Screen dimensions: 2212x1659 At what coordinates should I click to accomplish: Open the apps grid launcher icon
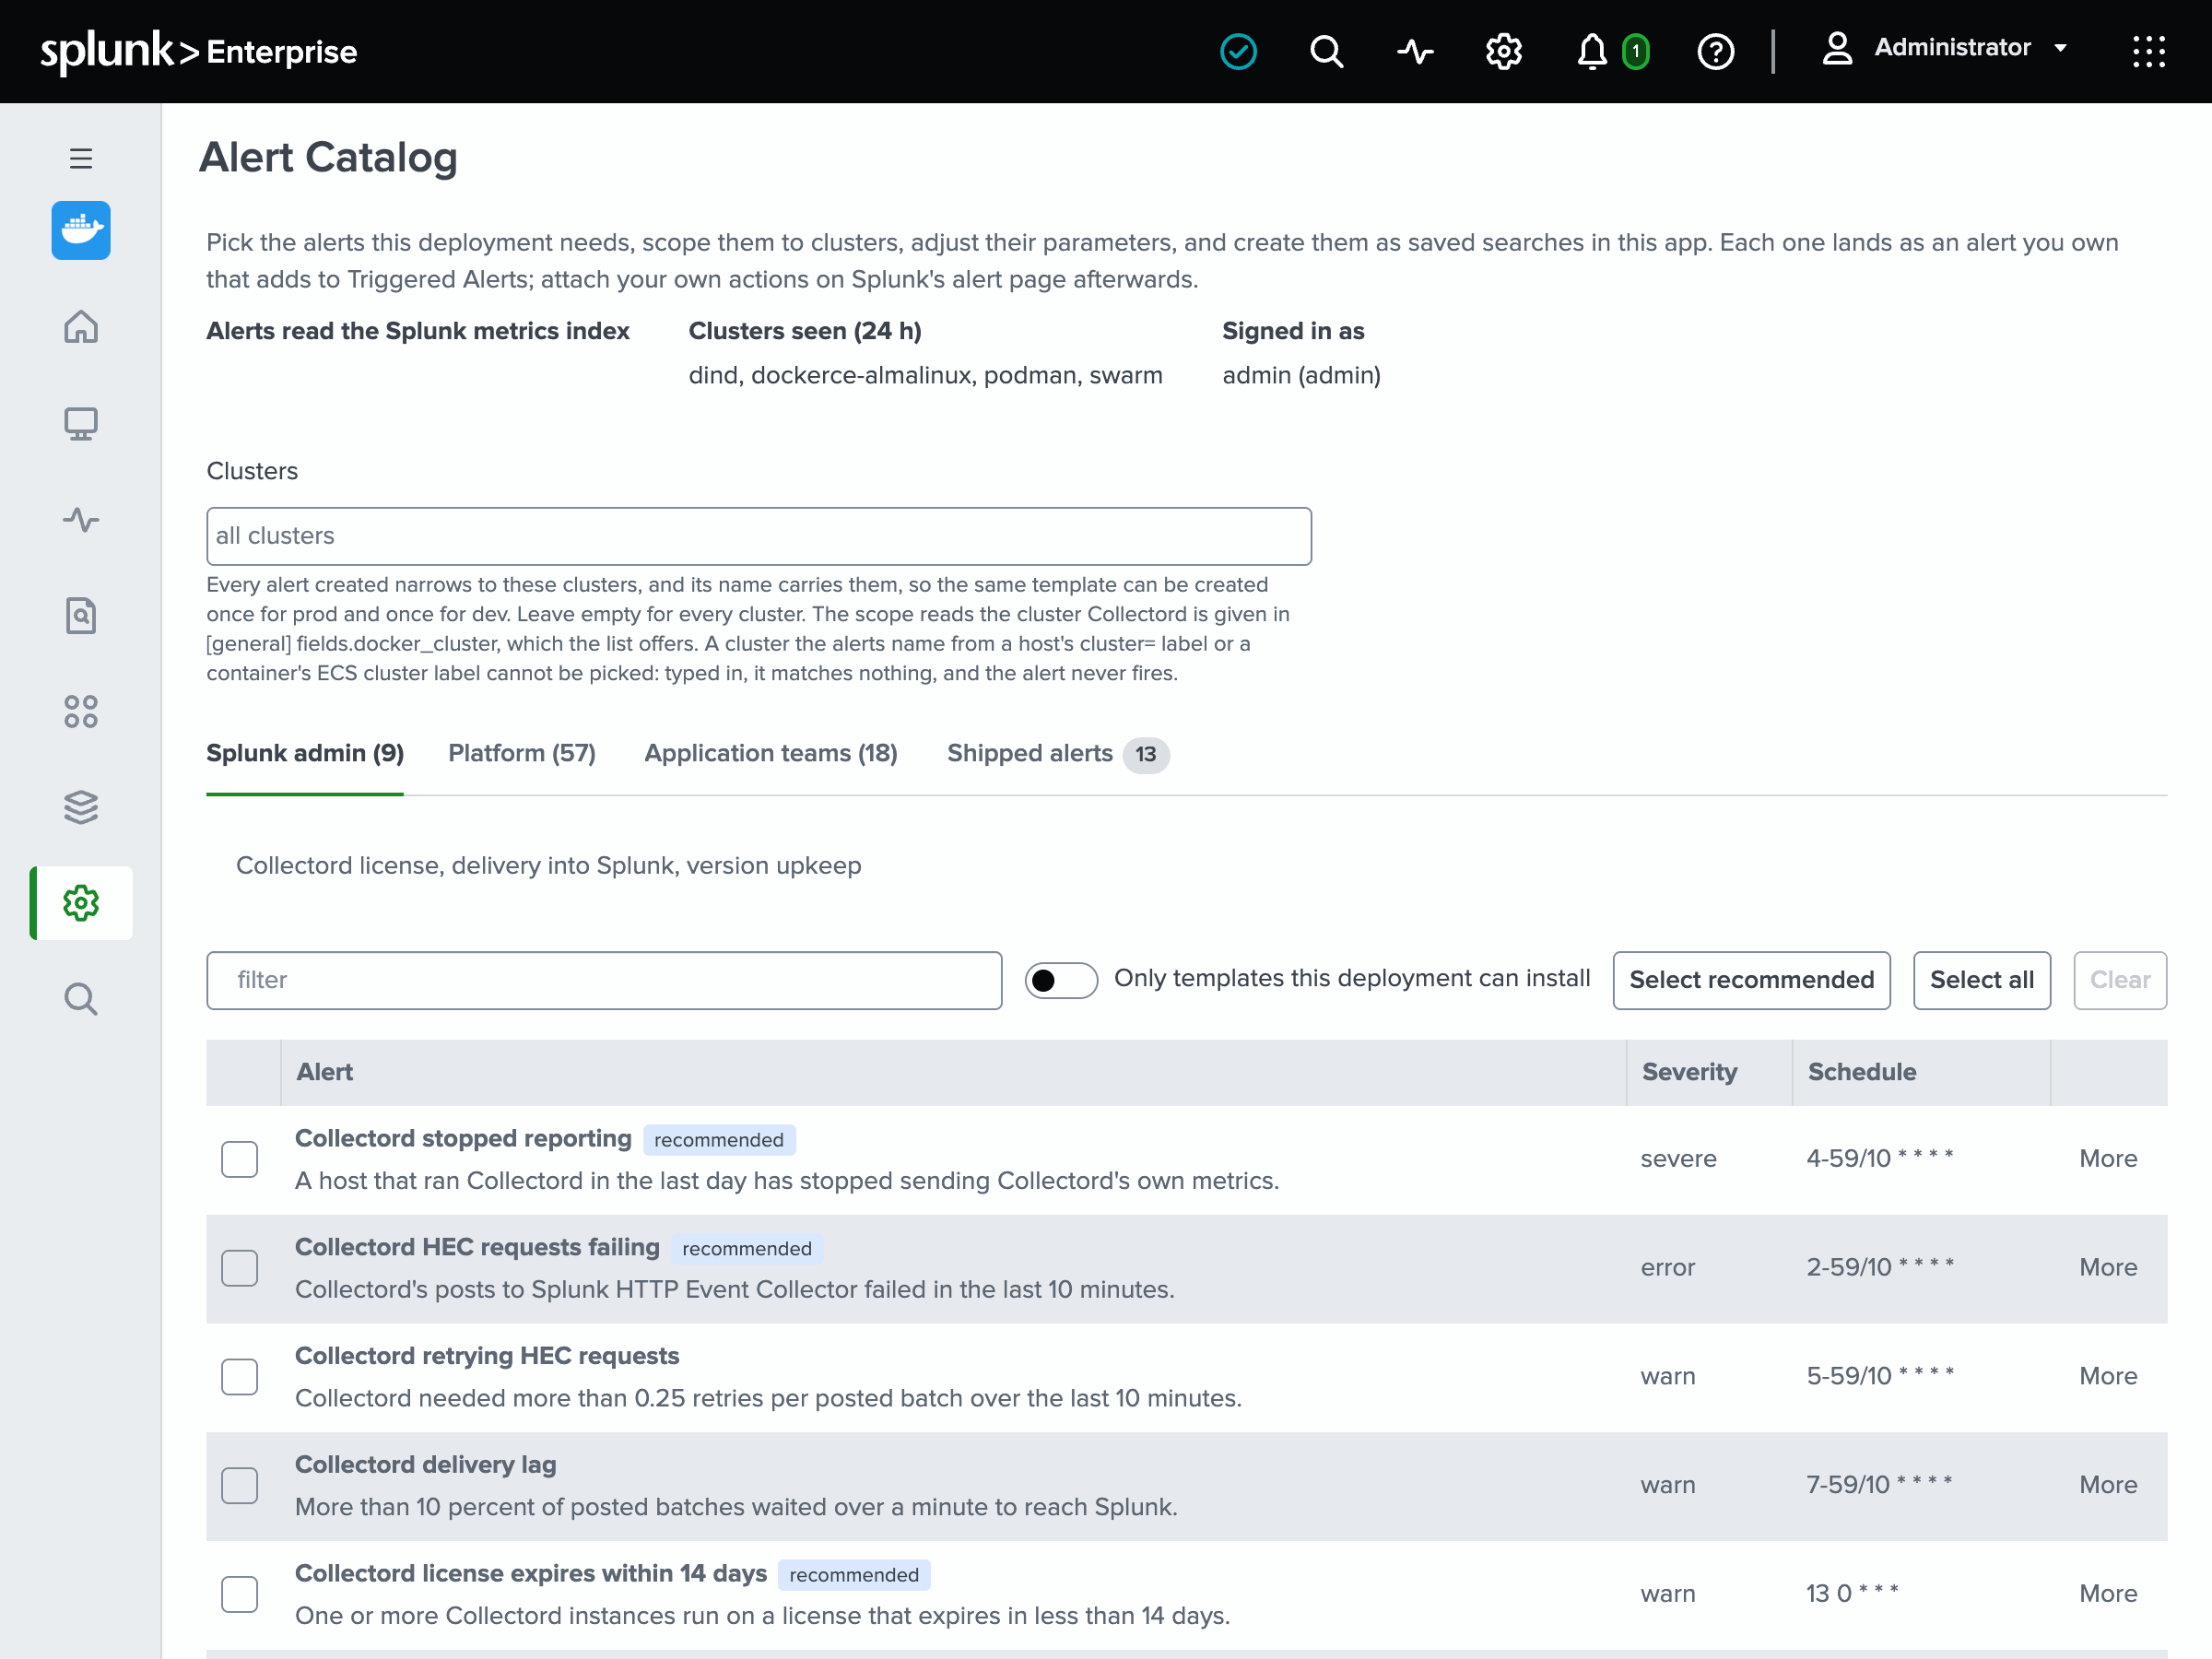[2149, 51]
